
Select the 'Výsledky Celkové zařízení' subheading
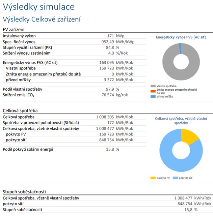(x=42, y=19)
